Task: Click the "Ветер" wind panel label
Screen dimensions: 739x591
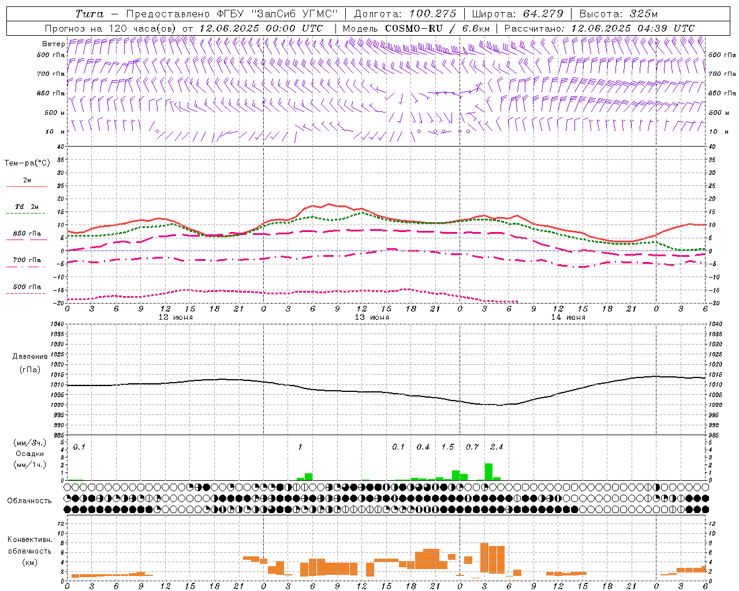Action: pyautogui.click(x=53, y=44)
